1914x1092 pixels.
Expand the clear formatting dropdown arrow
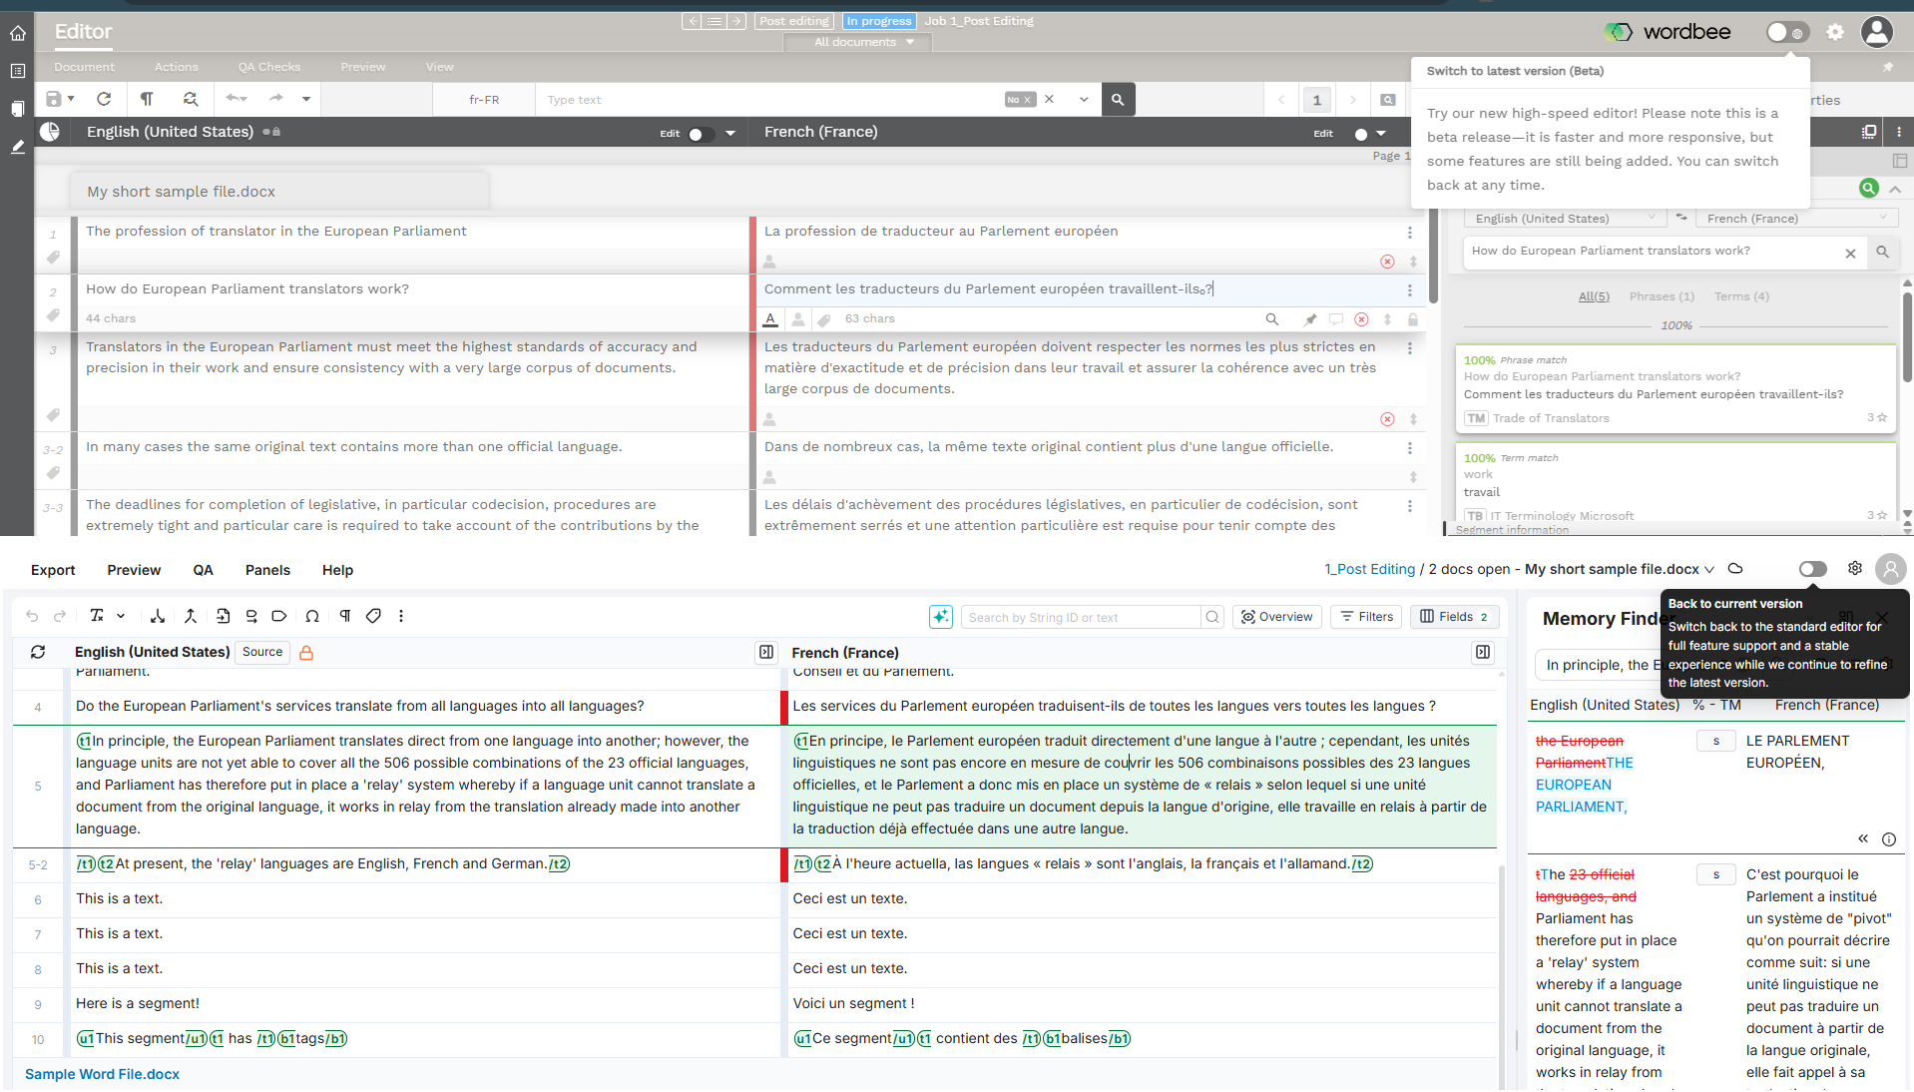pos(121,617)
